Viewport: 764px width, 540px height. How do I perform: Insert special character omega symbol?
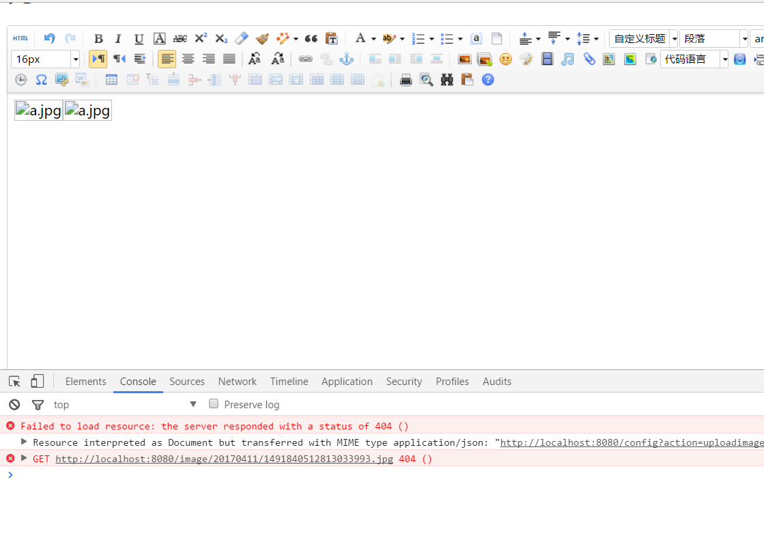(x=42, y=79)
